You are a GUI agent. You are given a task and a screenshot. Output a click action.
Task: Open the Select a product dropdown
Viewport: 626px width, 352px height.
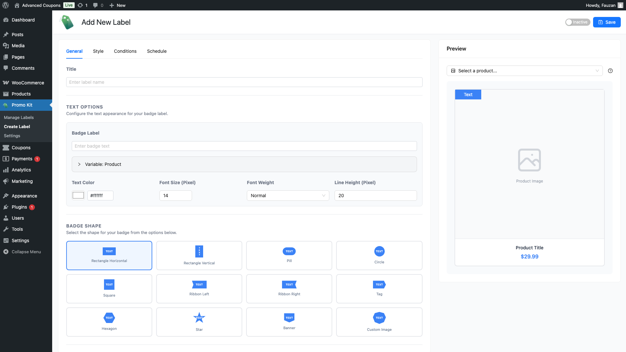[x=524, y=71]
